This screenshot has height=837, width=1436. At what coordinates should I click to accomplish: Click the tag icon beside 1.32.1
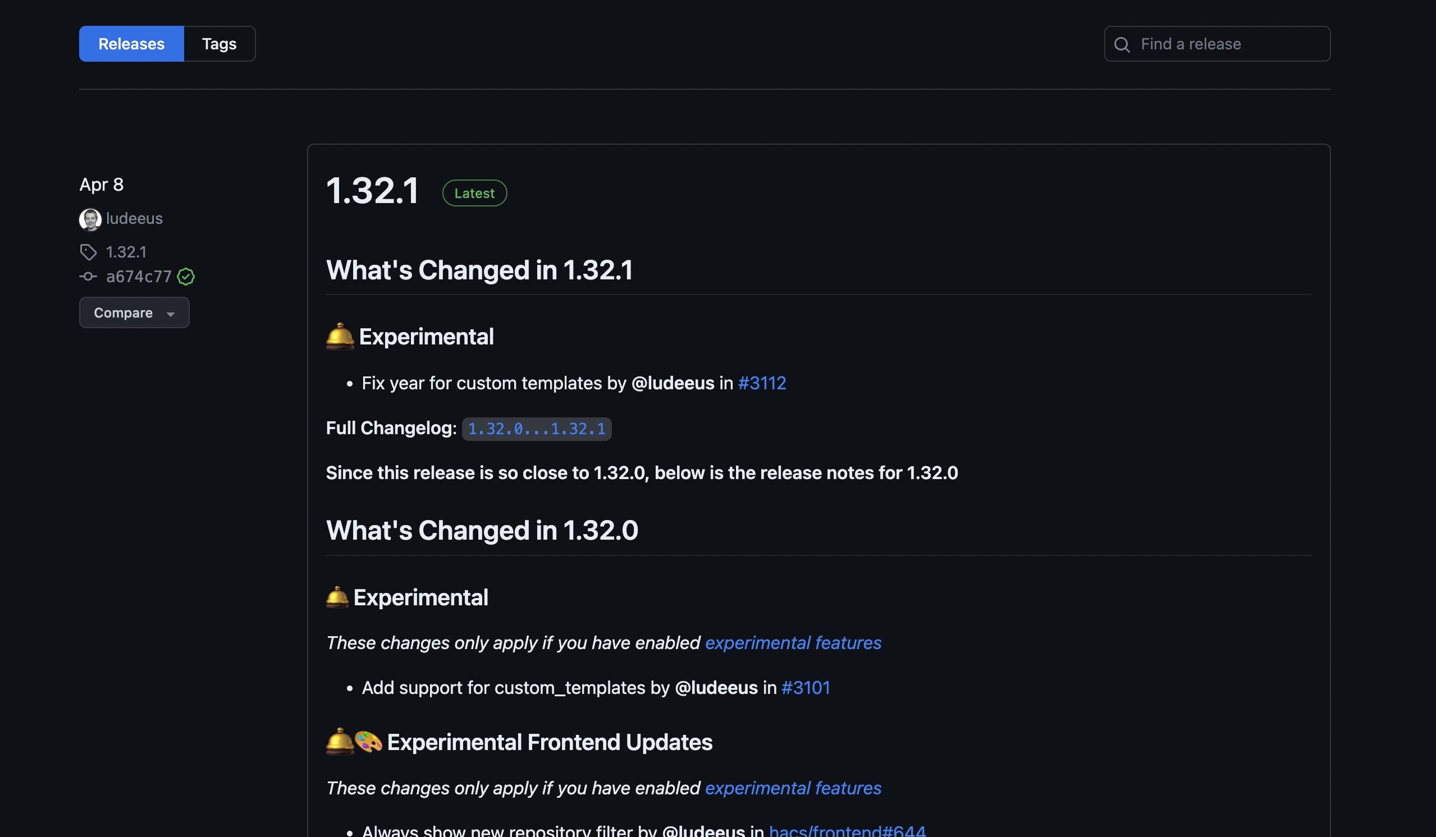(x=88, y=252)
